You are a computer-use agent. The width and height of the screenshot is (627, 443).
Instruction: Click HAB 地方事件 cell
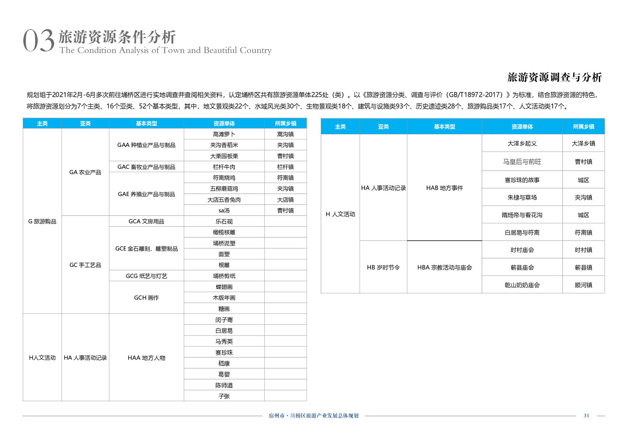[x=444, y=188]
